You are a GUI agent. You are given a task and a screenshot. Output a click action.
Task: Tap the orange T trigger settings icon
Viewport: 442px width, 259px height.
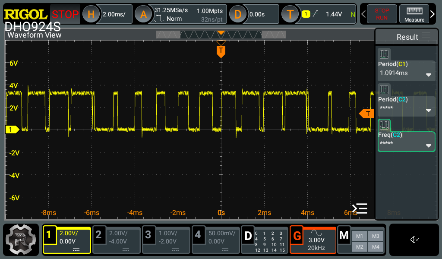click(290, 14)
